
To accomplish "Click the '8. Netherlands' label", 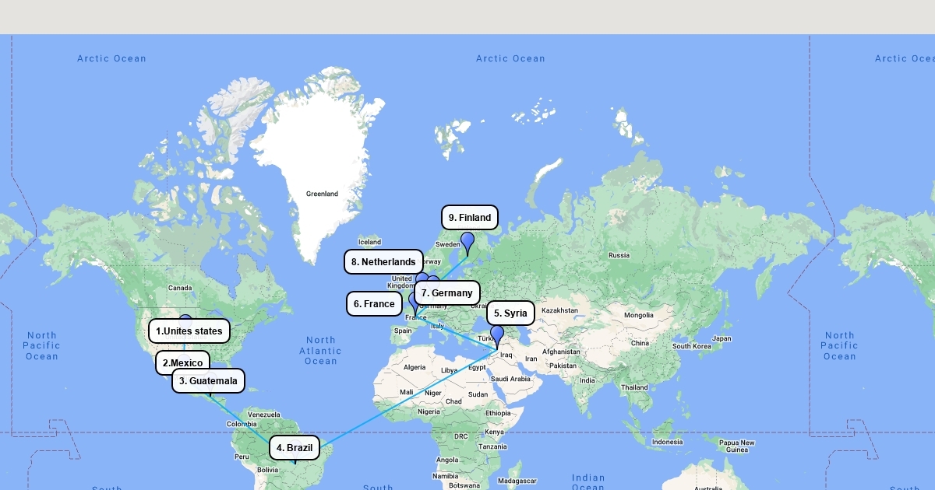I will (x=383, y=262).
